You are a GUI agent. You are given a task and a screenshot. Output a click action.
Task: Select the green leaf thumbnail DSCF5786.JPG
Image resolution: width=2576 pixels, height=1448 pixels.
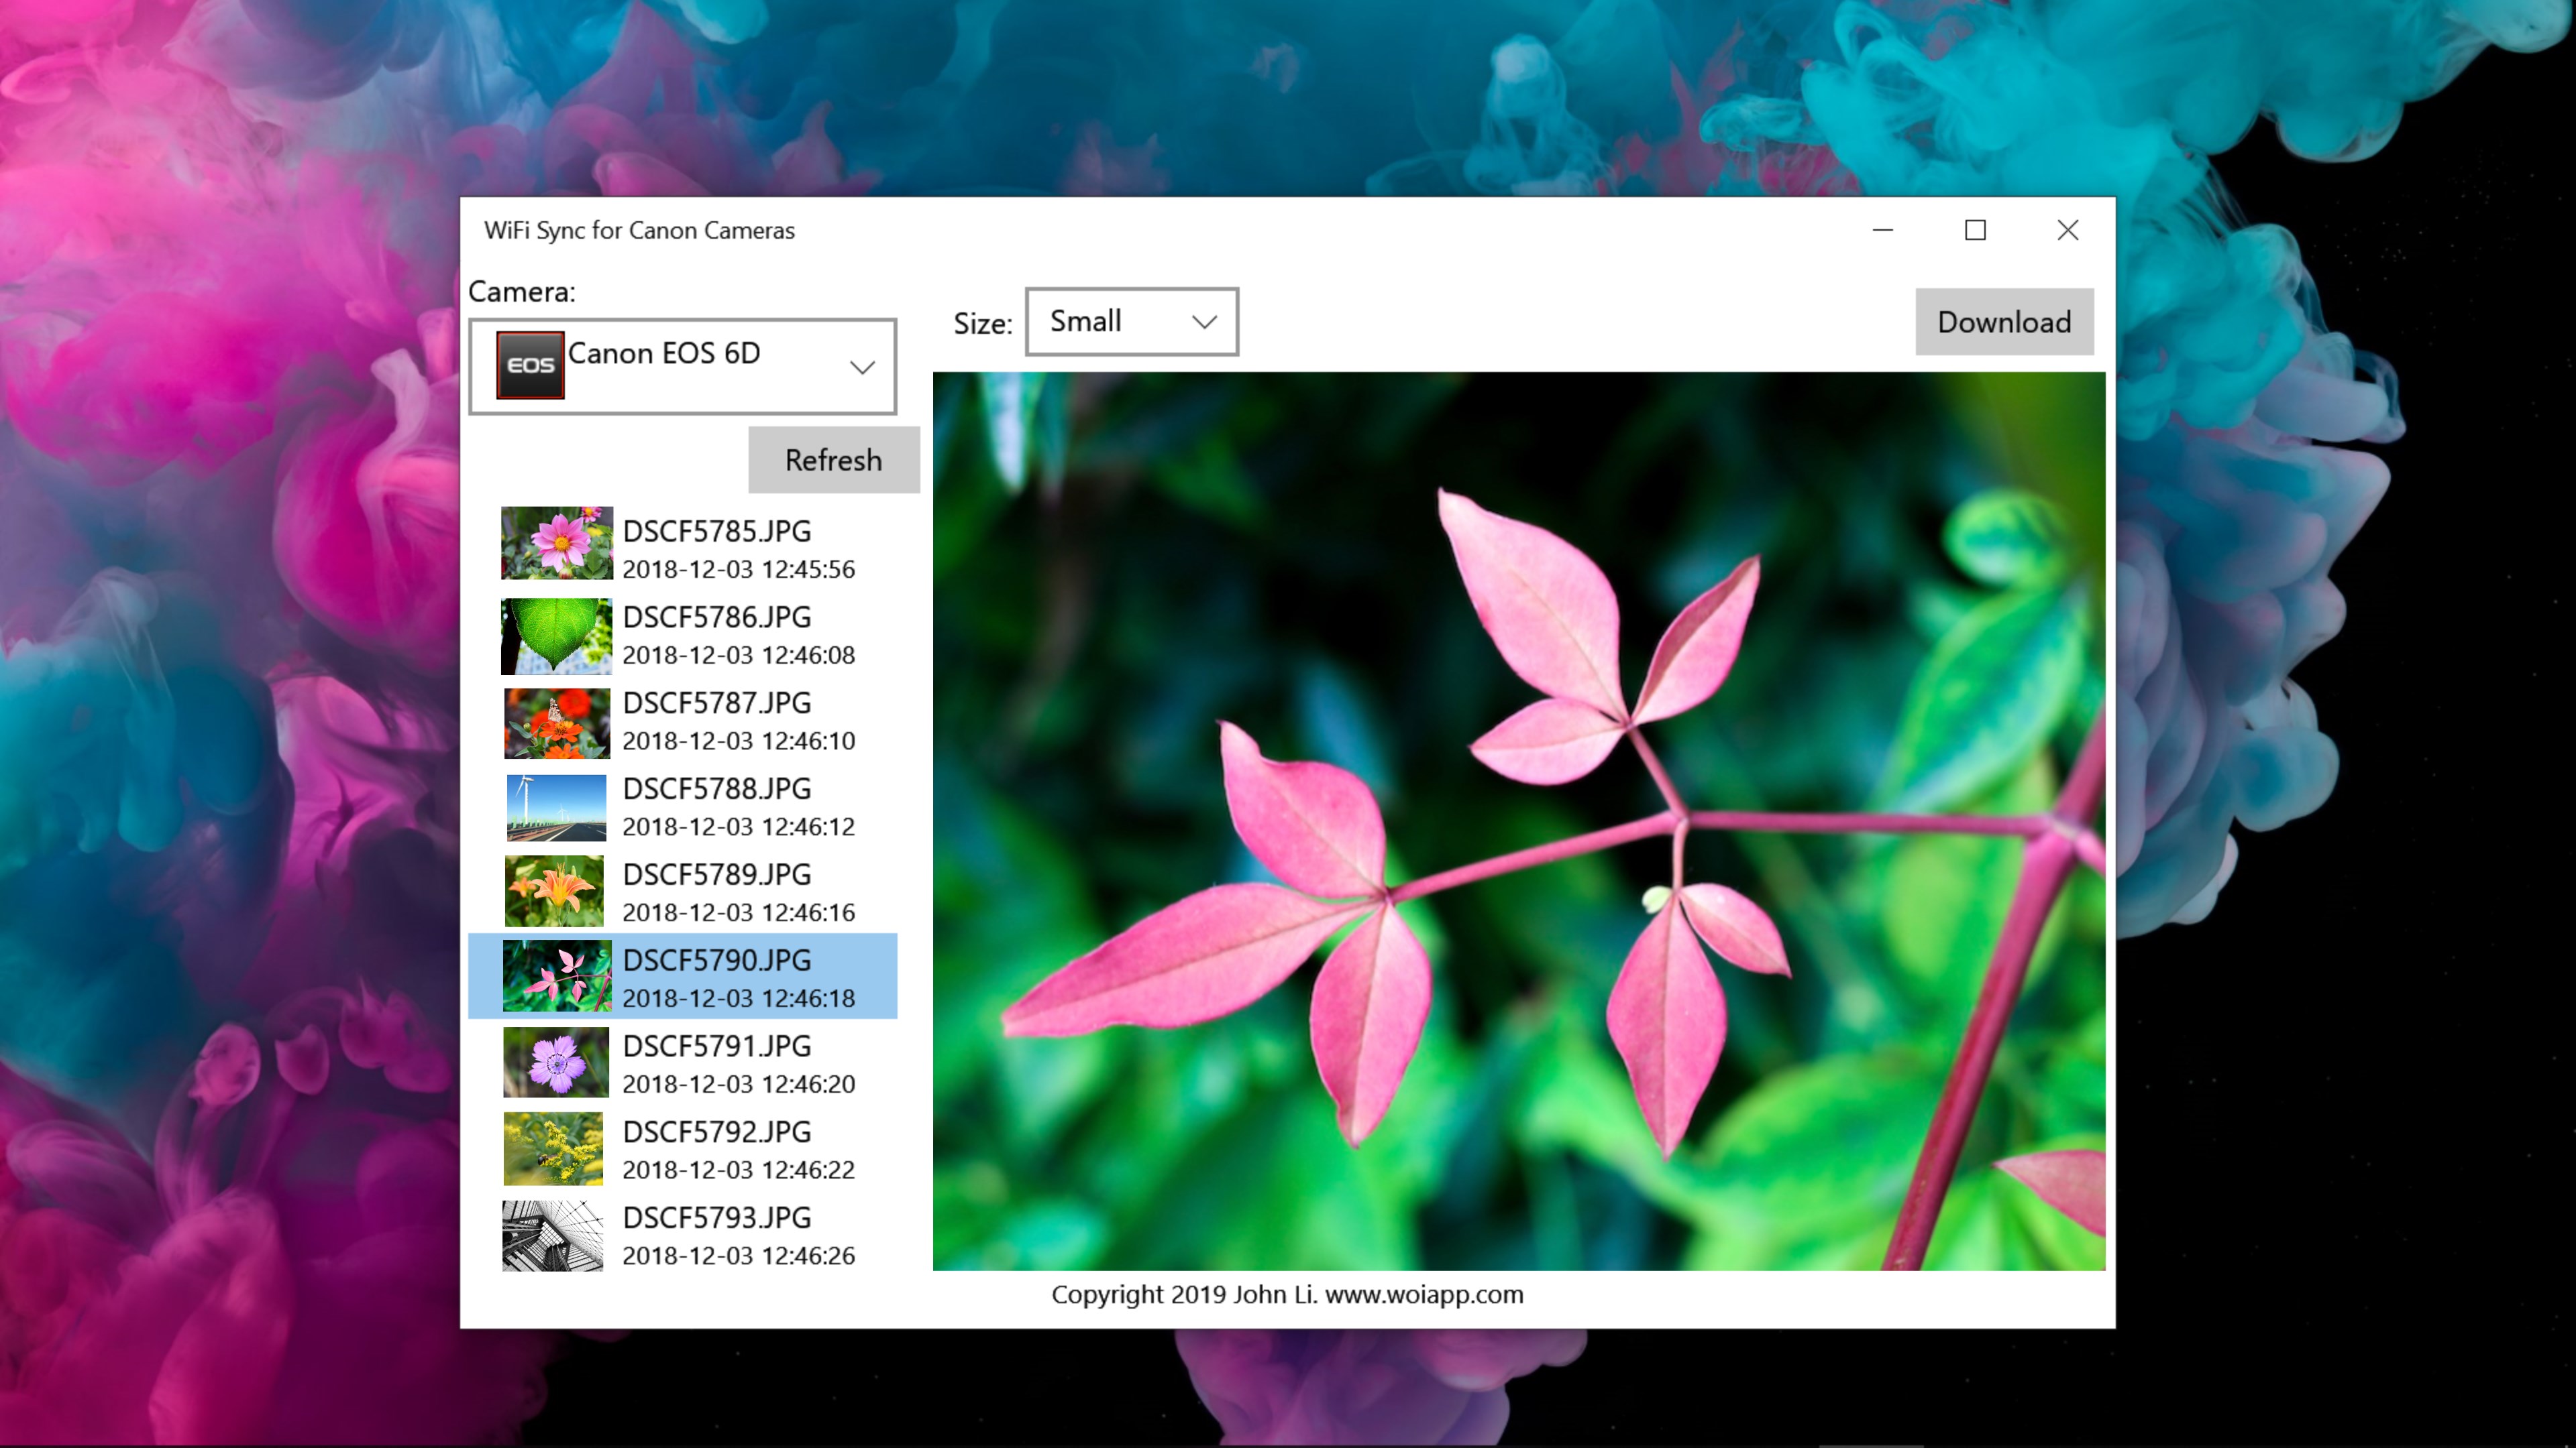pyautogui.click(x=556, y=636)
